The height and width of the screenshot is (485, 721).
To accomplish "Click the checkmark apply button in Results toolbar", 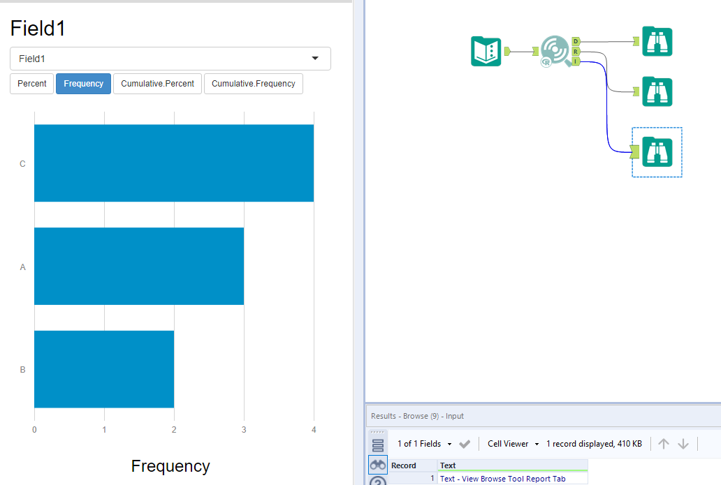I will [x=464, y=443].
